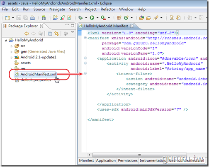Screen dimensions: 209x167
Task: Open the Search menu
Action: pyautogui.click(x=75, y=9)
